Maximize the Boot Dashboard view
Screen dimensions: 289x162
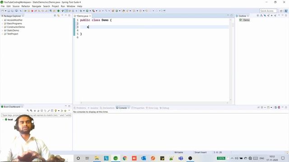[x=69, y=106]
